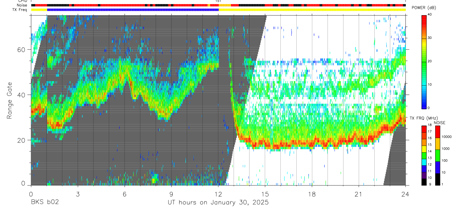Click the 'TX FRQ (MHz)' legend title
456x210 pixels.
(424, 118)
